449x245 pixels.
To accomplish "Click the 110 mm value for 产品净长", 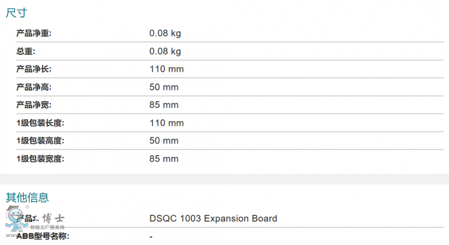I will pos(167,69).
